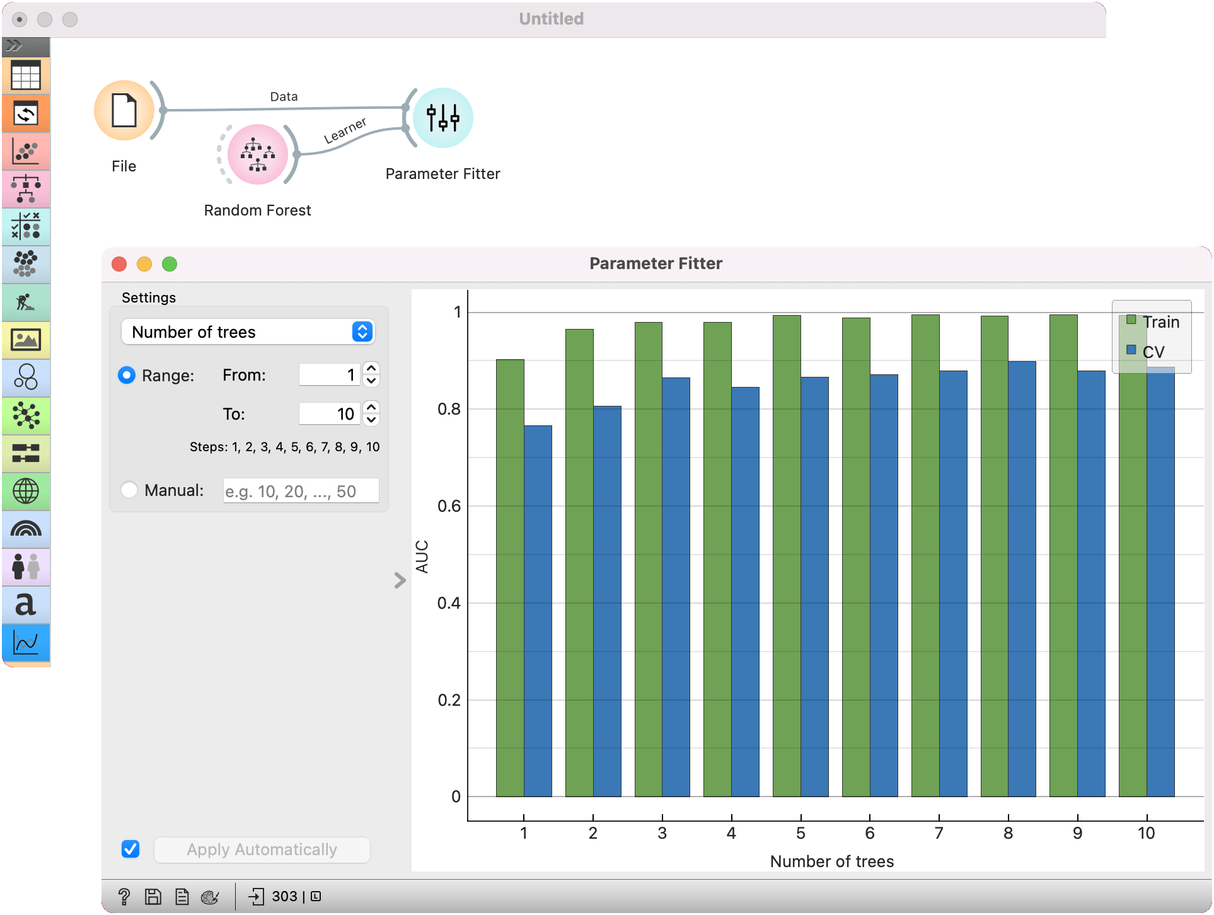1214x915 pixels.
Task: Open the visual settings palette icon
Action: (210, 896)
